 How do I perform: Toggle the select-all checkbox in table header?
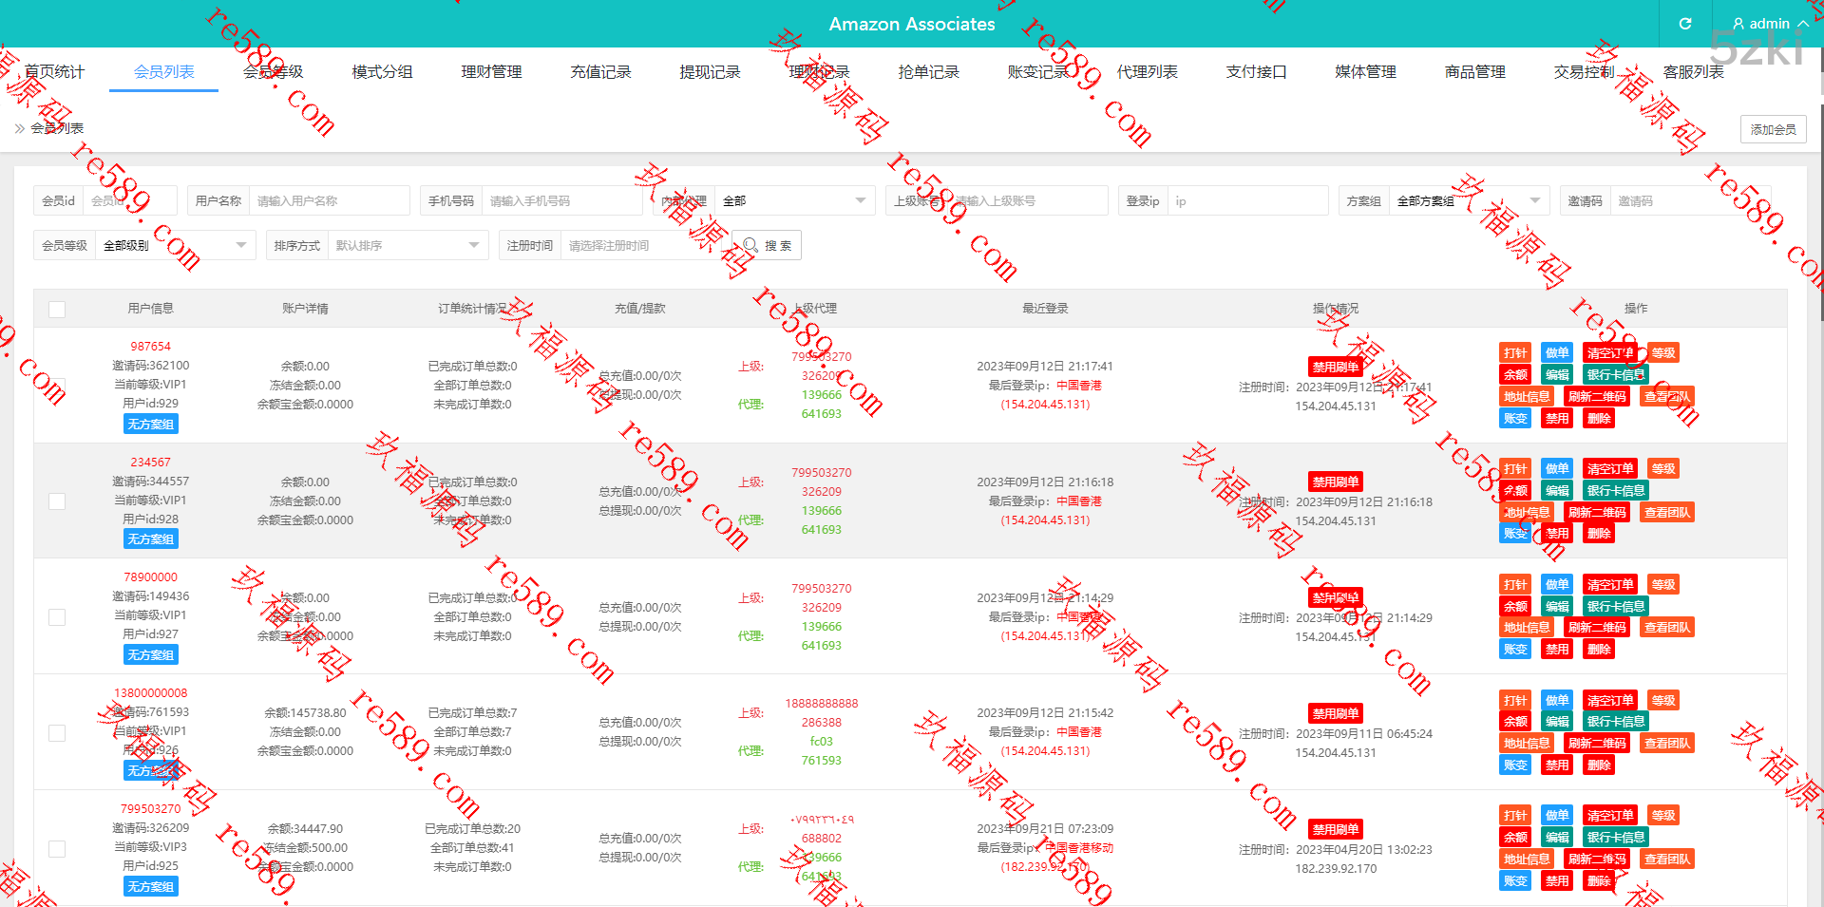[57, 309]
